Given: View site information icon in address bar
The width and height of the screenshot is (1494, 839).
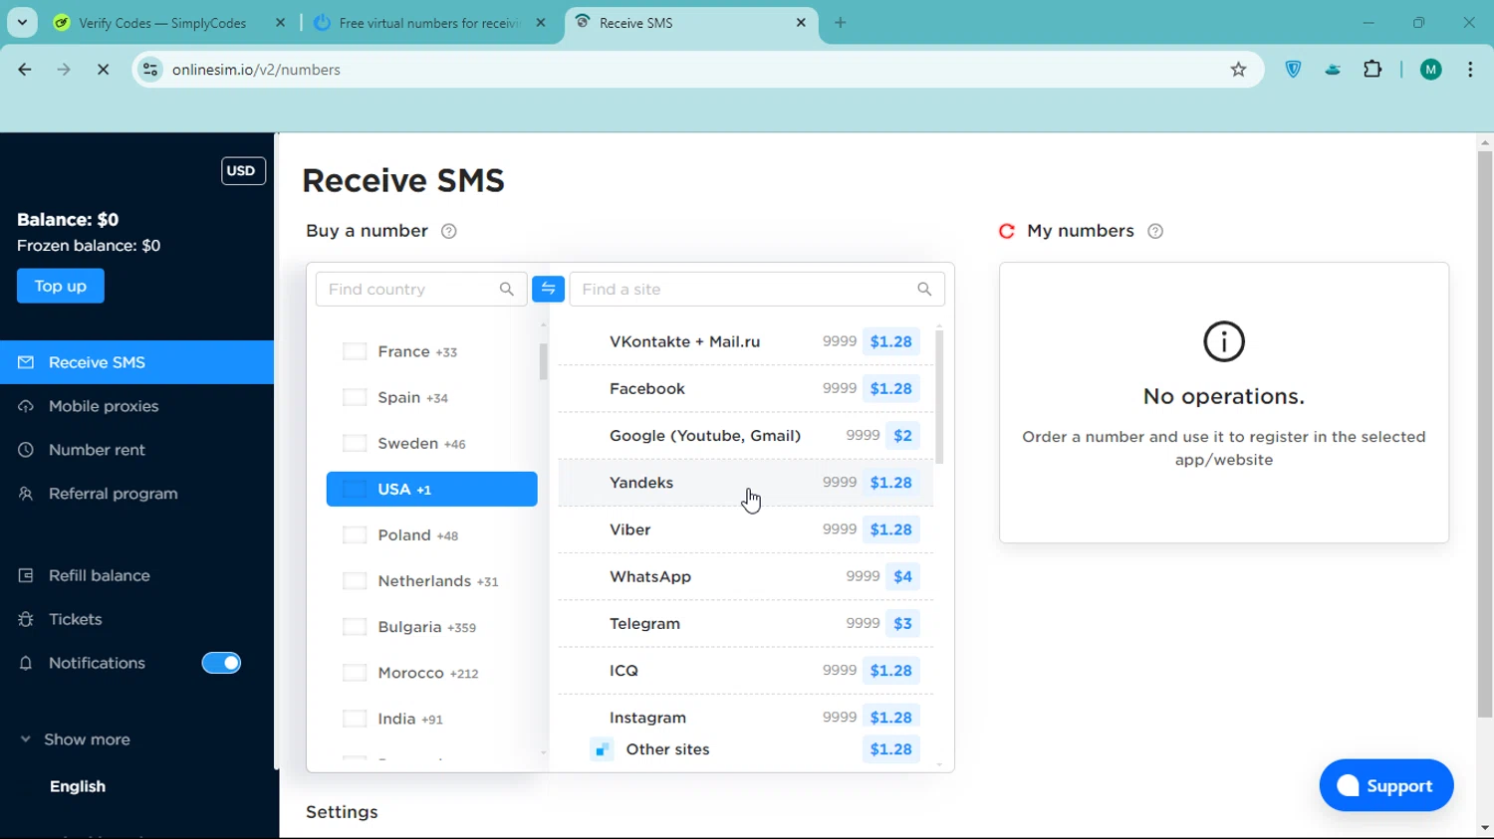Looking at the screenshot, I should [150, 70].
